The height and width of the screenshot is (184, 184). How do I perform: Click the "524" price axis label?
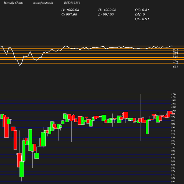[x=173, y=178]
